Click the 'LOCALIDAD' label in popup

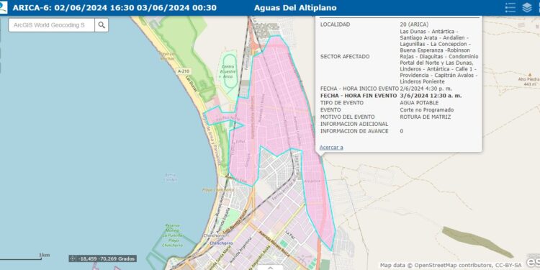[x=335, y=24]
